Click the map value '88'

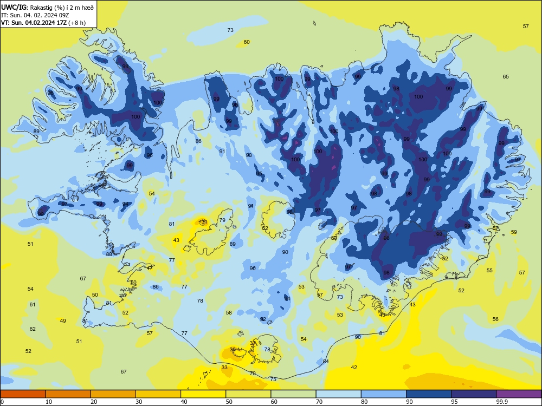(109, 254)
